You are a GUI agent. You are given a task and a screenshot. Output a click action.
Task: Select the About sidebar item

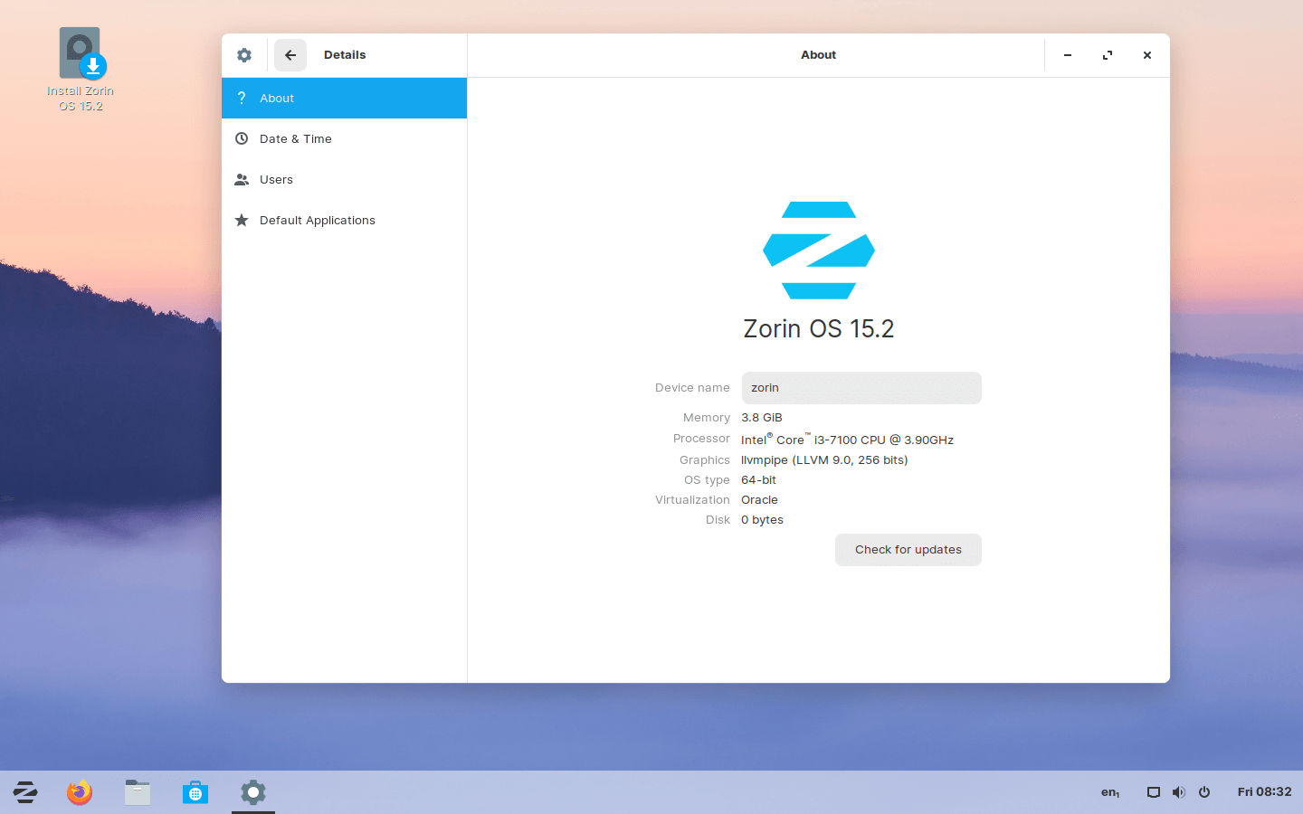(x=344, y=98)
